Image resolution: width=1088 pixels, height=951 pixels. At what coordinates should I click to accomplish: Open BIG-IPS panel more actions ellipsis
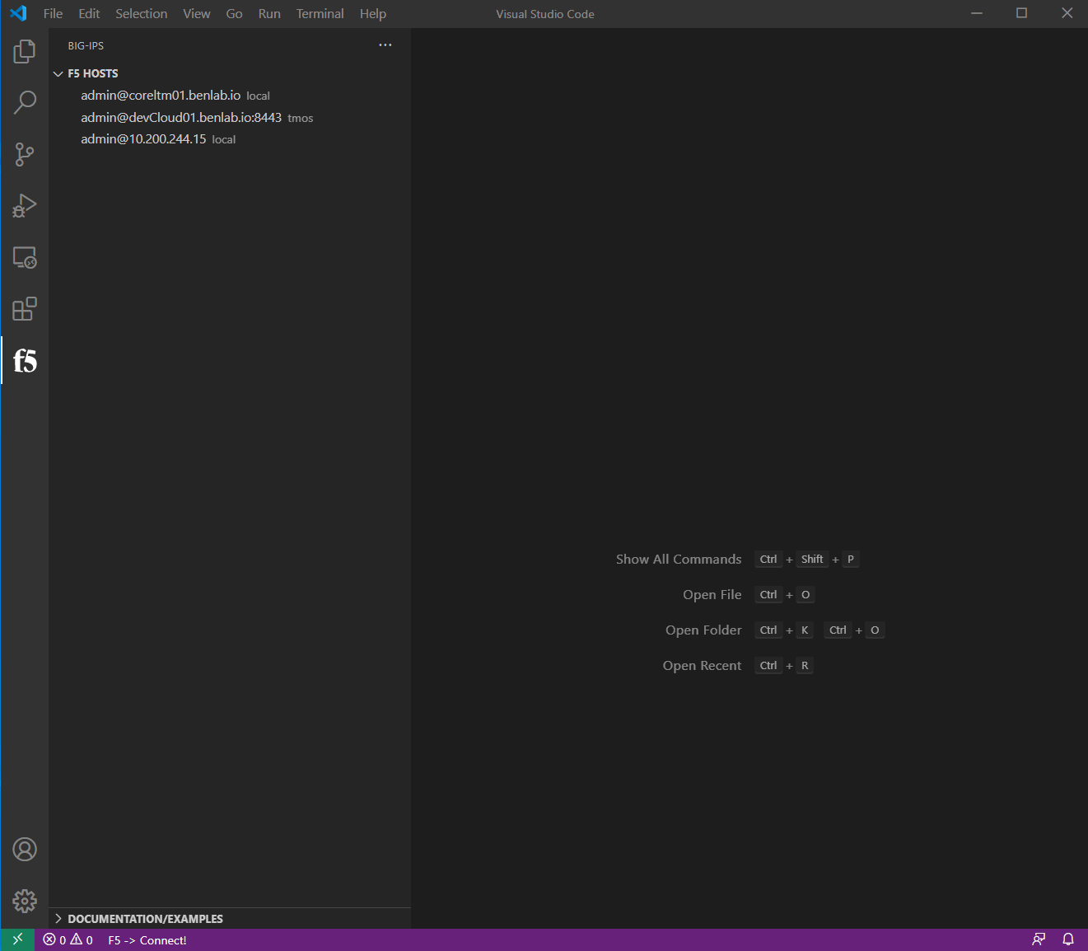tap(385, 45)
